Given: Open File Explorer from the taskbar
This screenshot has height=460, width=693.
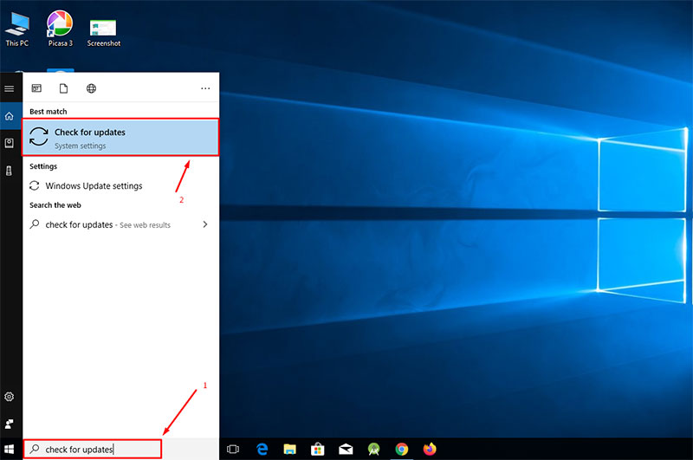Looking at the screenshot, I should point(290,450).
